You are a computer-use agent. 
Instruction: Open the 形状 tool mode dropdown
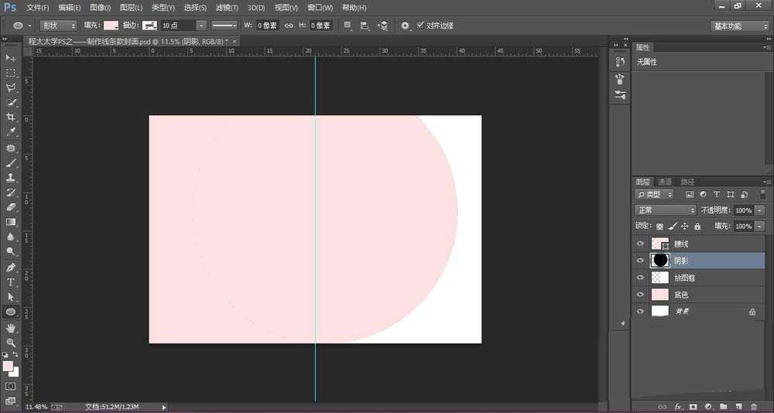pyautogui.click(x=57, y=26)
